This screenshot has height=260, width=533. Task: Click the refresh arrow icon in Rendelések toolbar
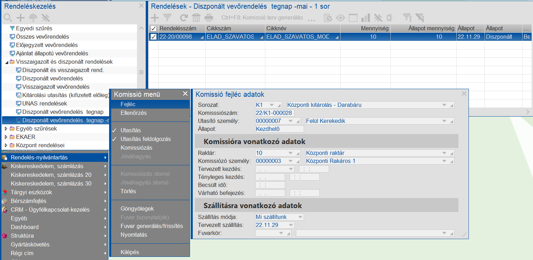point(184,17)
